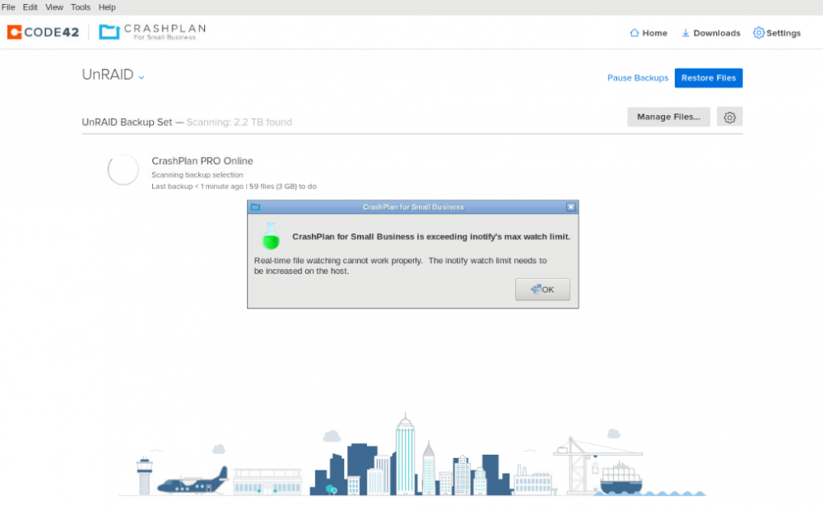Expand the UnRAID device dropdown
This screenshot has height=509, width=823.
pyautogui.click(x=142, y=77)
